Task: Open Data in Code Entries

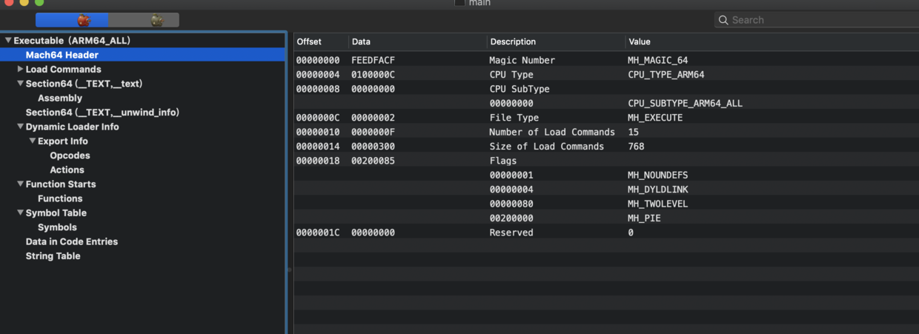Action: (72, 241)
